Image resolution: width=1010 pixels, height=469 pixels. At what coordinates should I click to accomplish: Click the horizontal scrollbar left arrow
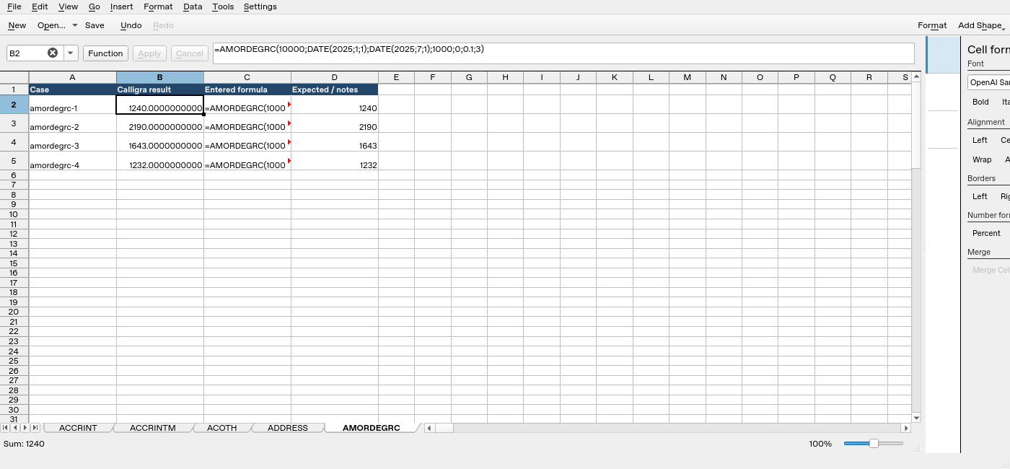[x=429, y=428]
